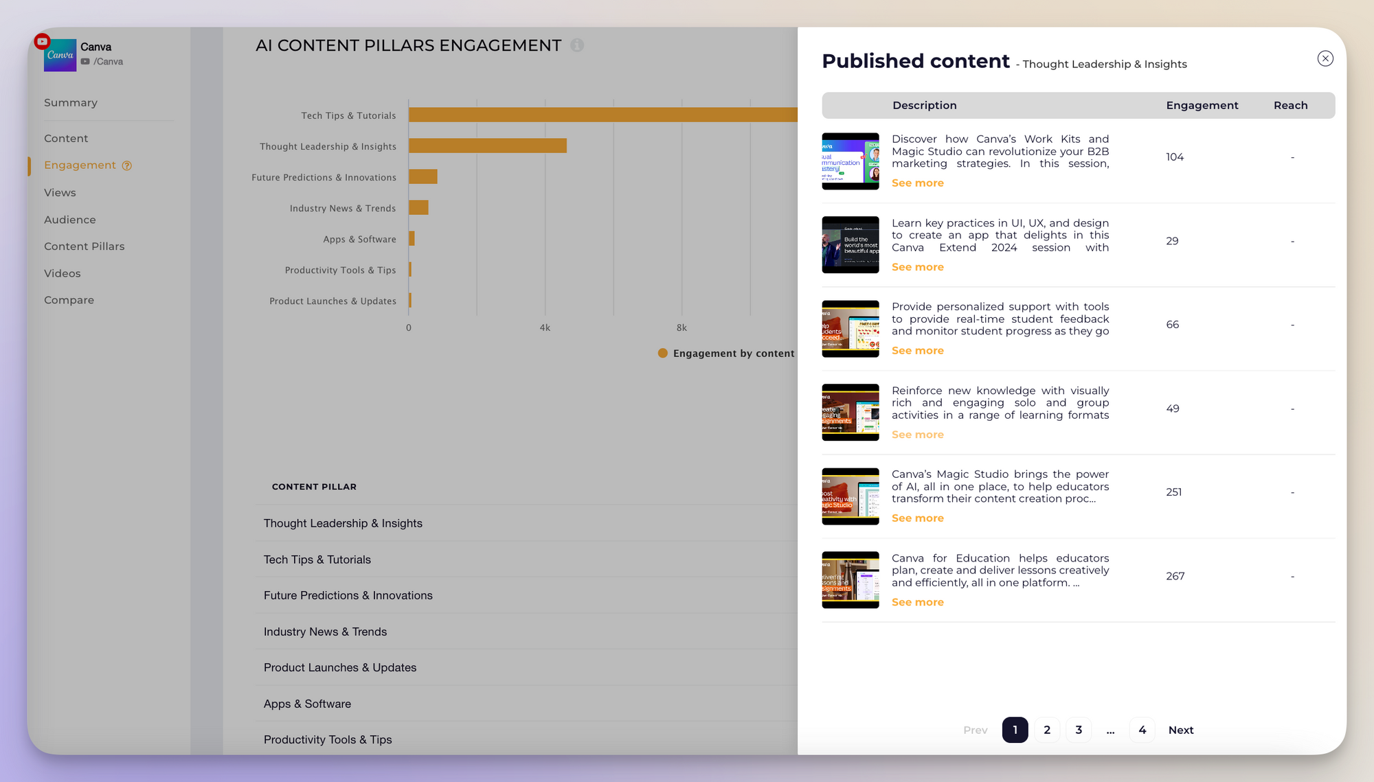This screenshot has width=1374, height=782.
Task: Click the Views sidebar icon
Action: [60, 192]
